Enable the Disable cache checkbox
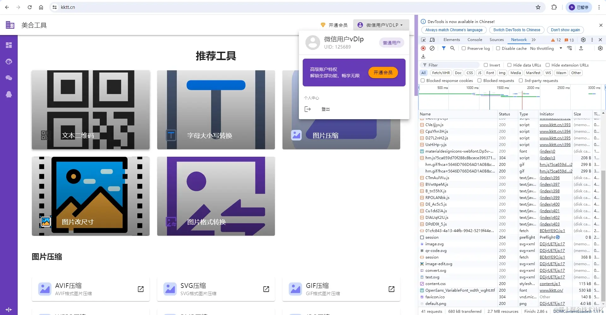Viewport: 606px width, 315px height. coord(498,48)
